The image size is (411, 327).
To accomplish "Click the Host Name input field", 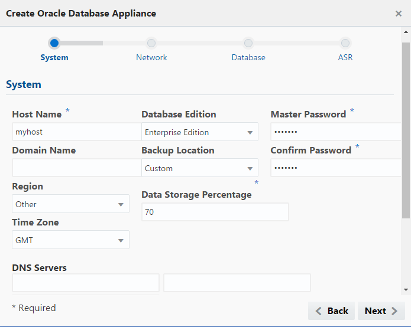I will [76, 132].
